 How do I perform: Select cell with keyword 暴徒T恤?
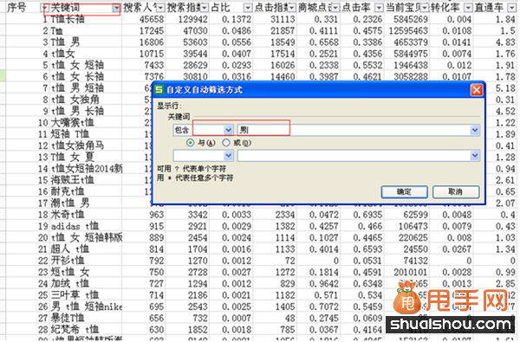86,318
